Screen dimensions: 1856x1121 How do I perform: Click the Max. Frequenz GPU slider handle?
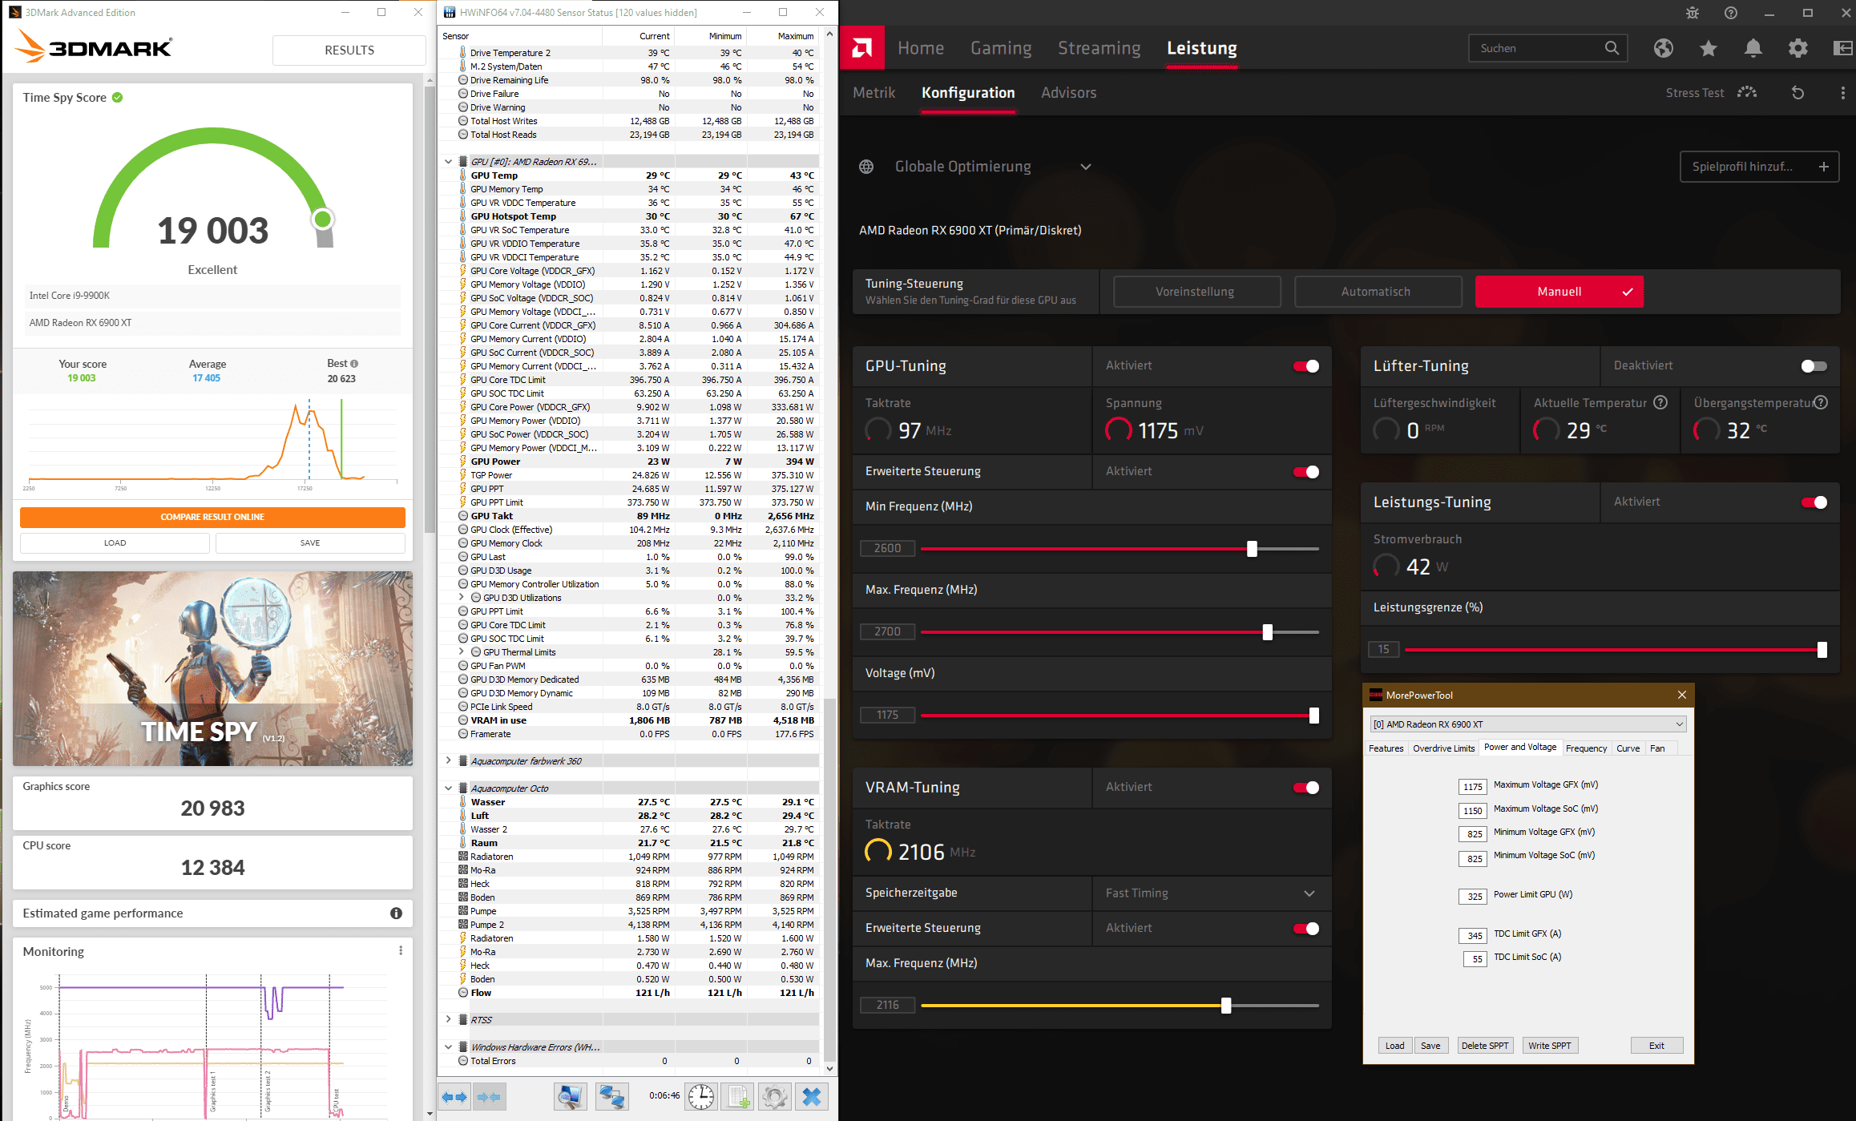click(x=1267, y=632)
